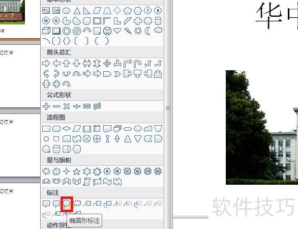The width and height of the screenshot is (298, 229).
Task: Insert the chevron arrow shape
Action: (117, 74)
